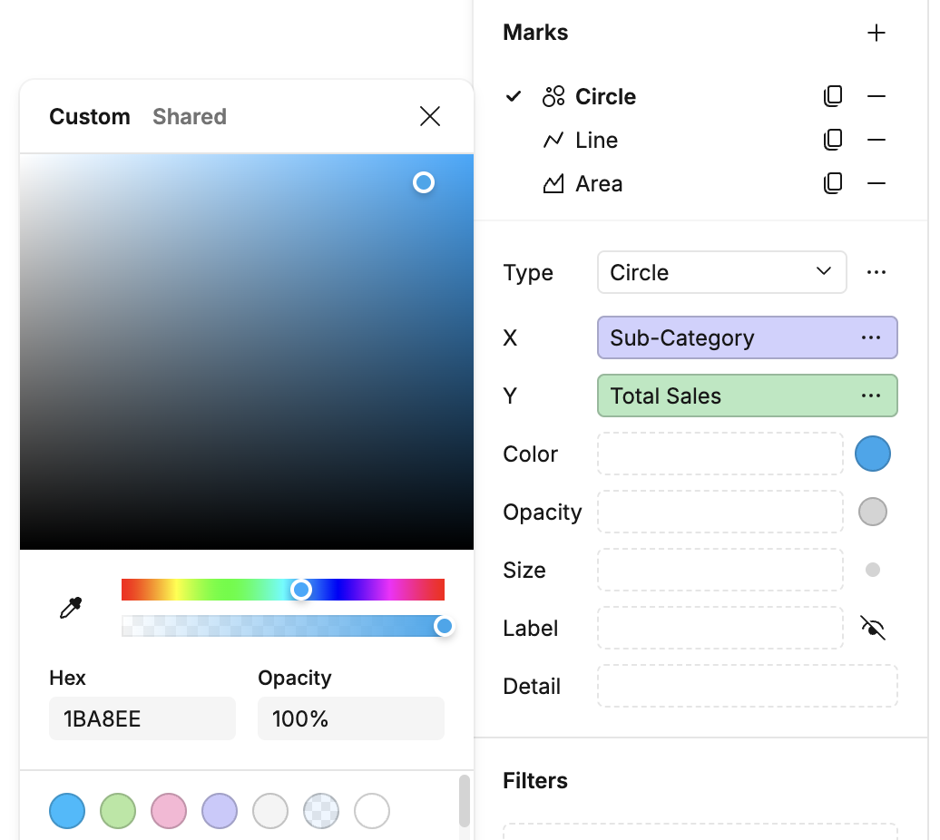This screenshot has width=940, height=840.
Task: Duplicate the Circle mark
Action: point(833,96)
